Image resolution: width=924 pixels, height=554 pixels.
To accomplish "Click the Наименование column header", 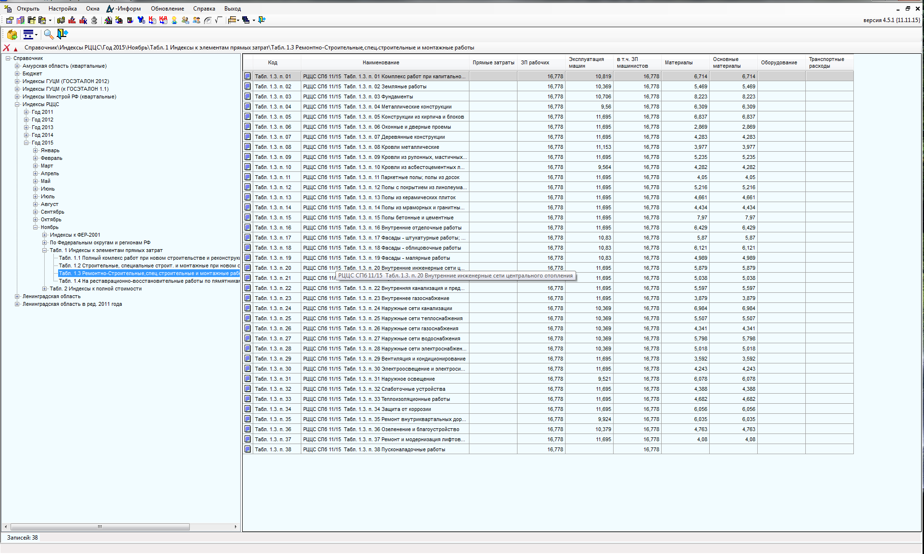I will pyautogui.click(x=381, y=62).
